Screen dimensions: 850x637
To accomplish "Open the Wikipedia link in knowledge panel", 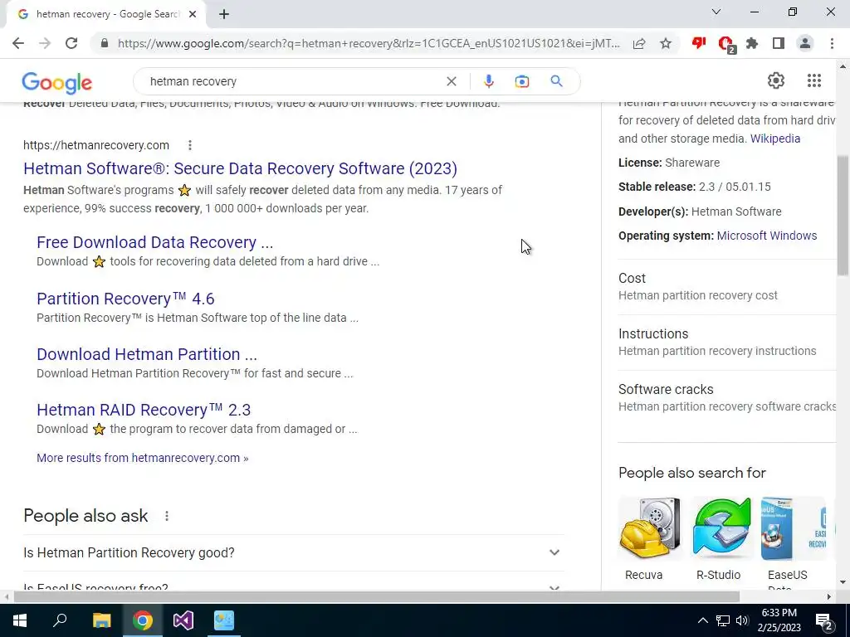I will click(x=775, y=139).
